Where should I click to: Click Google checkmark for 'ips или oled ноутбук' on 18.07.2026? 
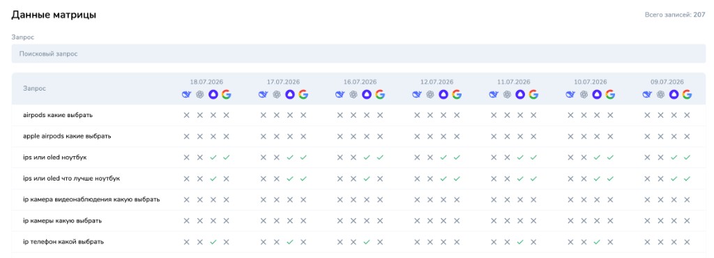(227, 158)
